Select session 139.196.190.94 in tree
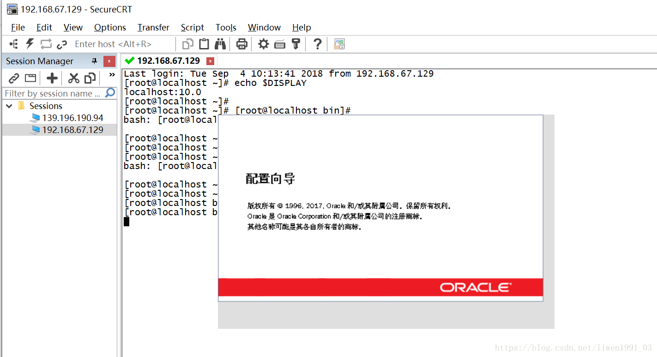Screen dimensions: 657x357 (x=72, y=118)
